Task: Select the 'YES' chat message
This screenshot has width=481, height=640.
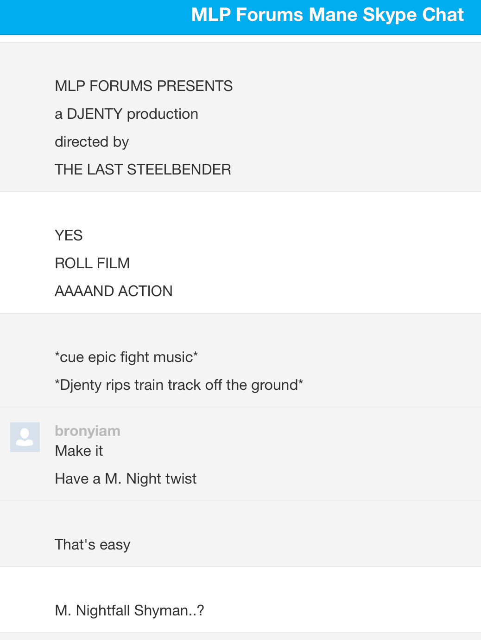Action: coord(69,235)
